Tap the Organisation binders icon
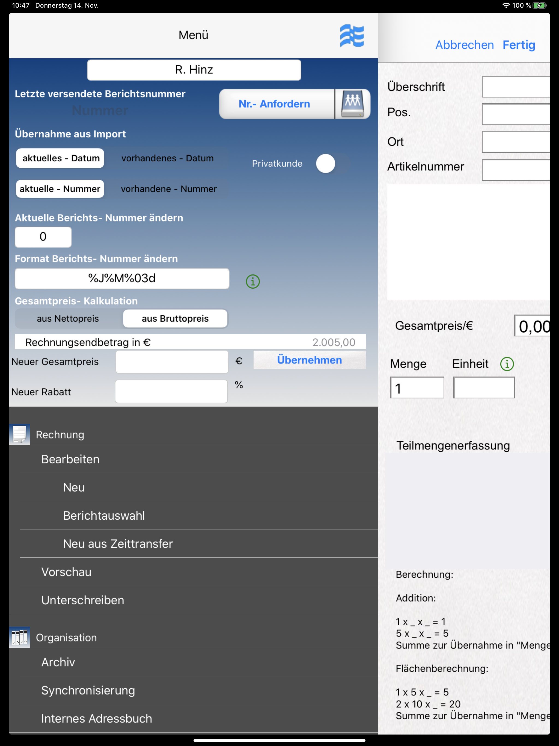The width and height of the screenshot is (559, 746). click(20, 637)
